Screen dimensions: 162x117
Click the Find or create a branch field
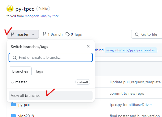coord(51,57)
